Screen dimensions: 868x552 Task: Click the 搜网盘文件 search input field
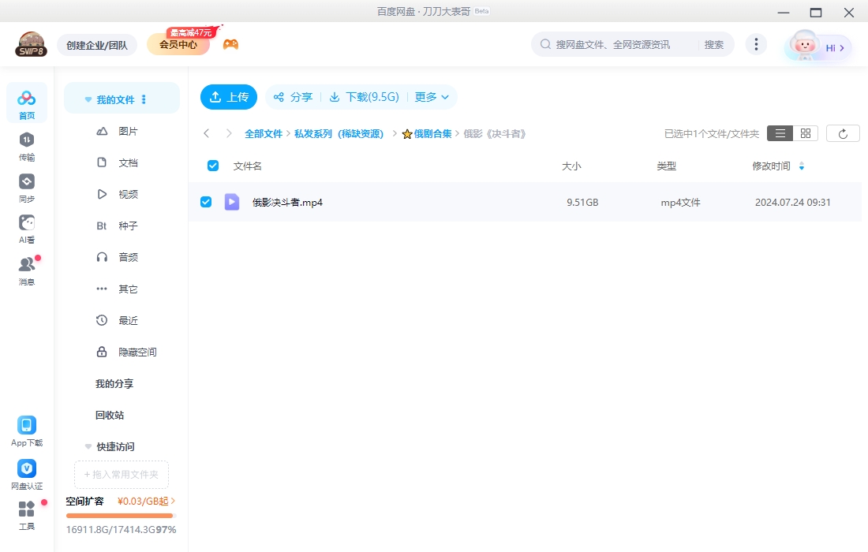pos(623,44)
